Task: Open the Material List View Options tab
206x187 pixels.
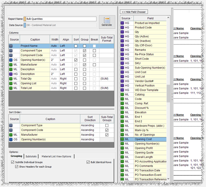Action: (x=57, y=156)
